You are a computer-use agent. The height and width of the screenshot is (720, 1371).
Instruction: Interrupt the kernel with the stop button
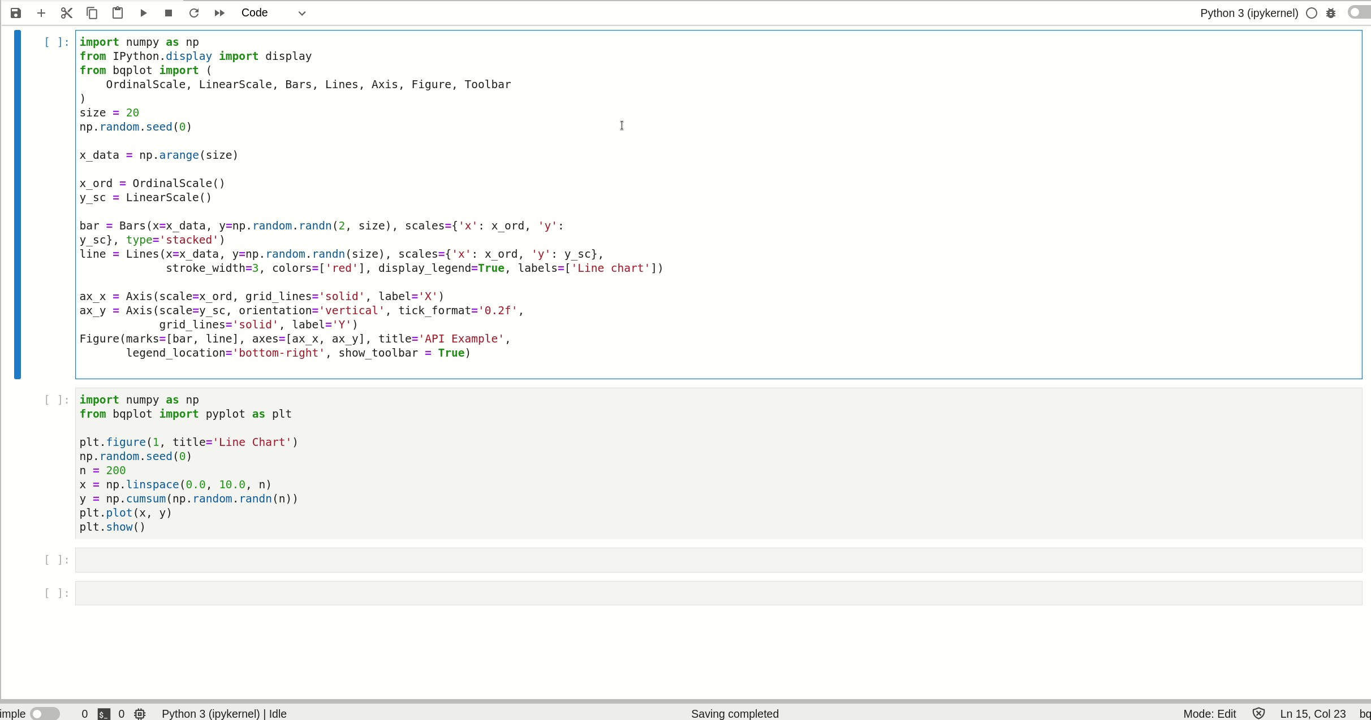pyautogui.click(x=169, y=13)
